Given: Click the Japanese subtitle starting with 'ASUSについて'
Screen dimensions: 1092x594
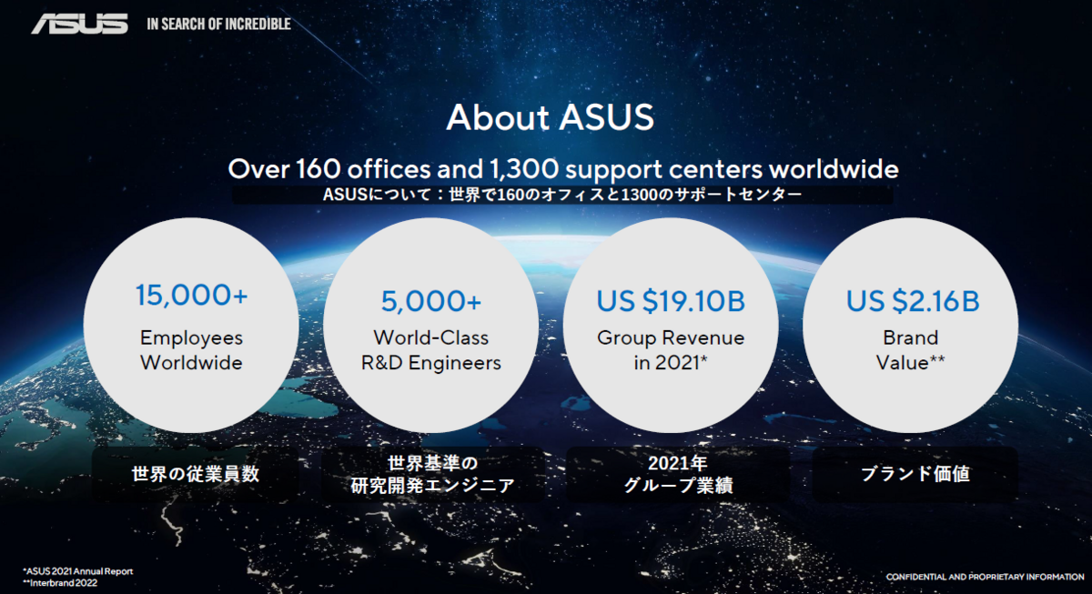Looking at the screenshot, I should tap(561, 196).
